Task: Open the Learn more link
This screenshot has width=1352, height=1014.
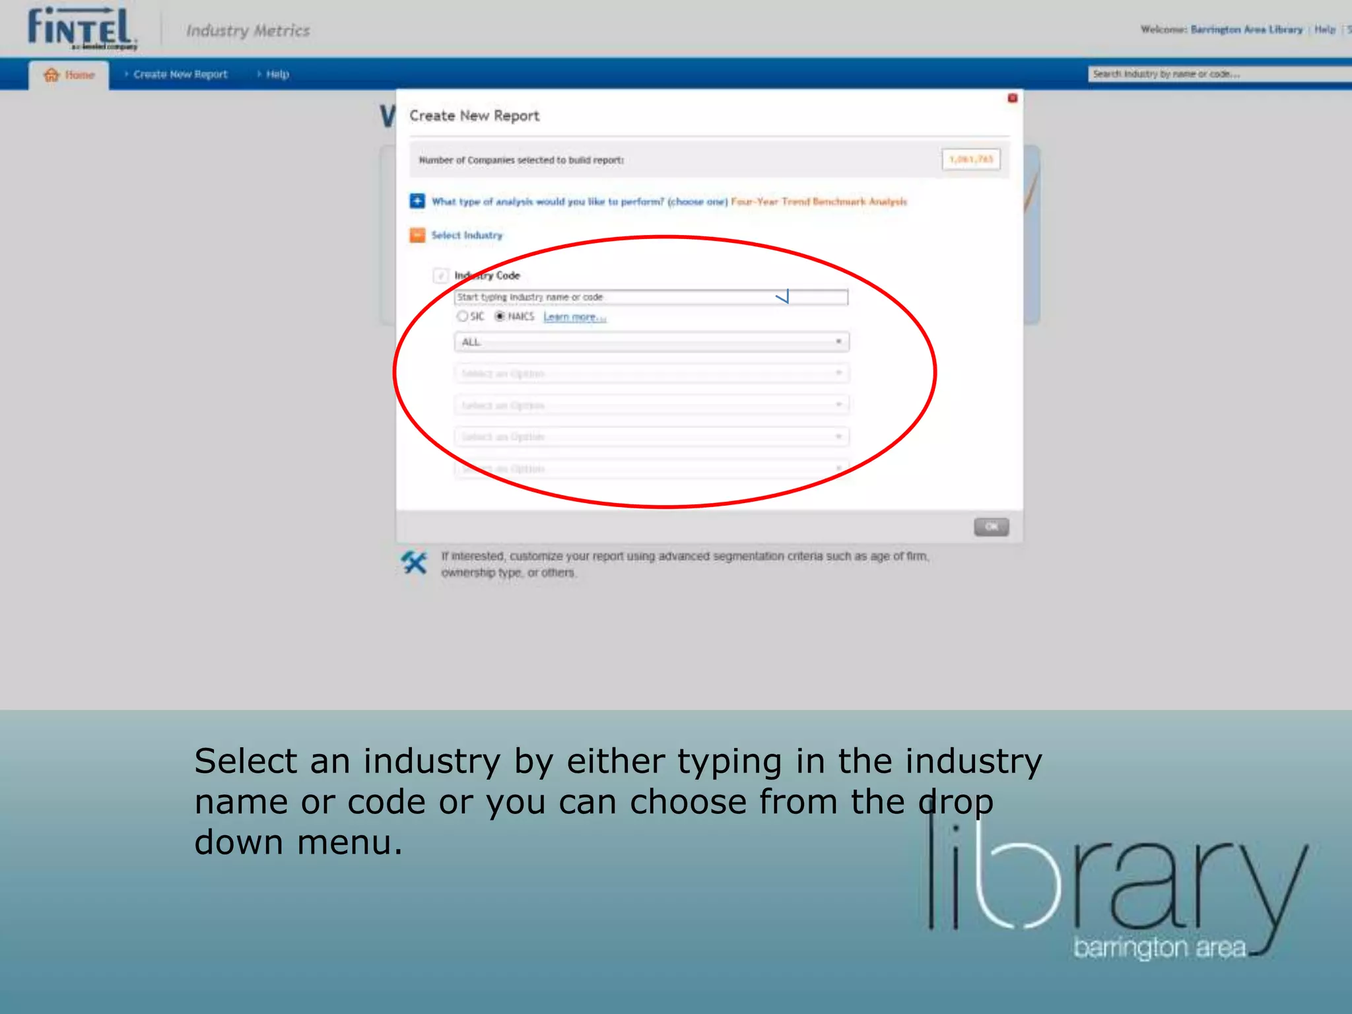Action: [x=574, y=317]
